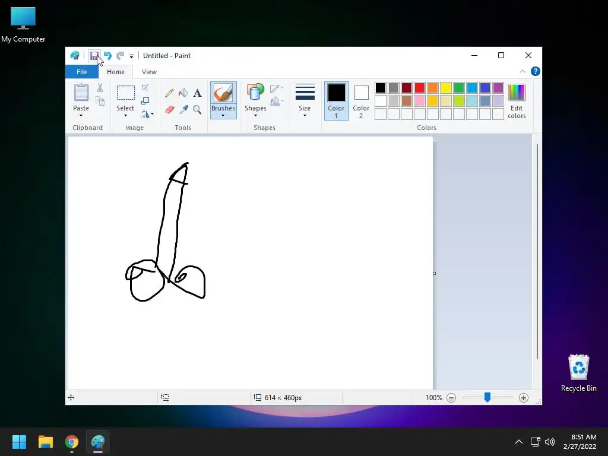
Task: Select the Pencil tool
Action: 169,93
